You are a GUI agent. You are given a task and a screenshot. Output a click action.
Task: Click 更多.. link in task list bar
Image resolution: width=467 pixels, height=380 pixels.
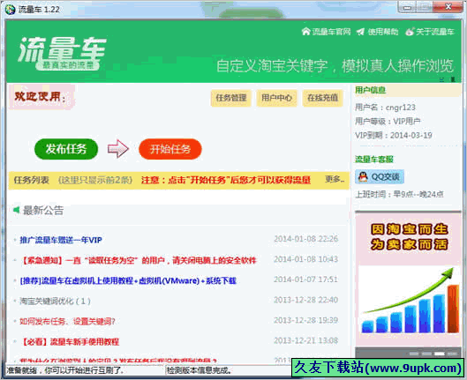coord(335,179)
